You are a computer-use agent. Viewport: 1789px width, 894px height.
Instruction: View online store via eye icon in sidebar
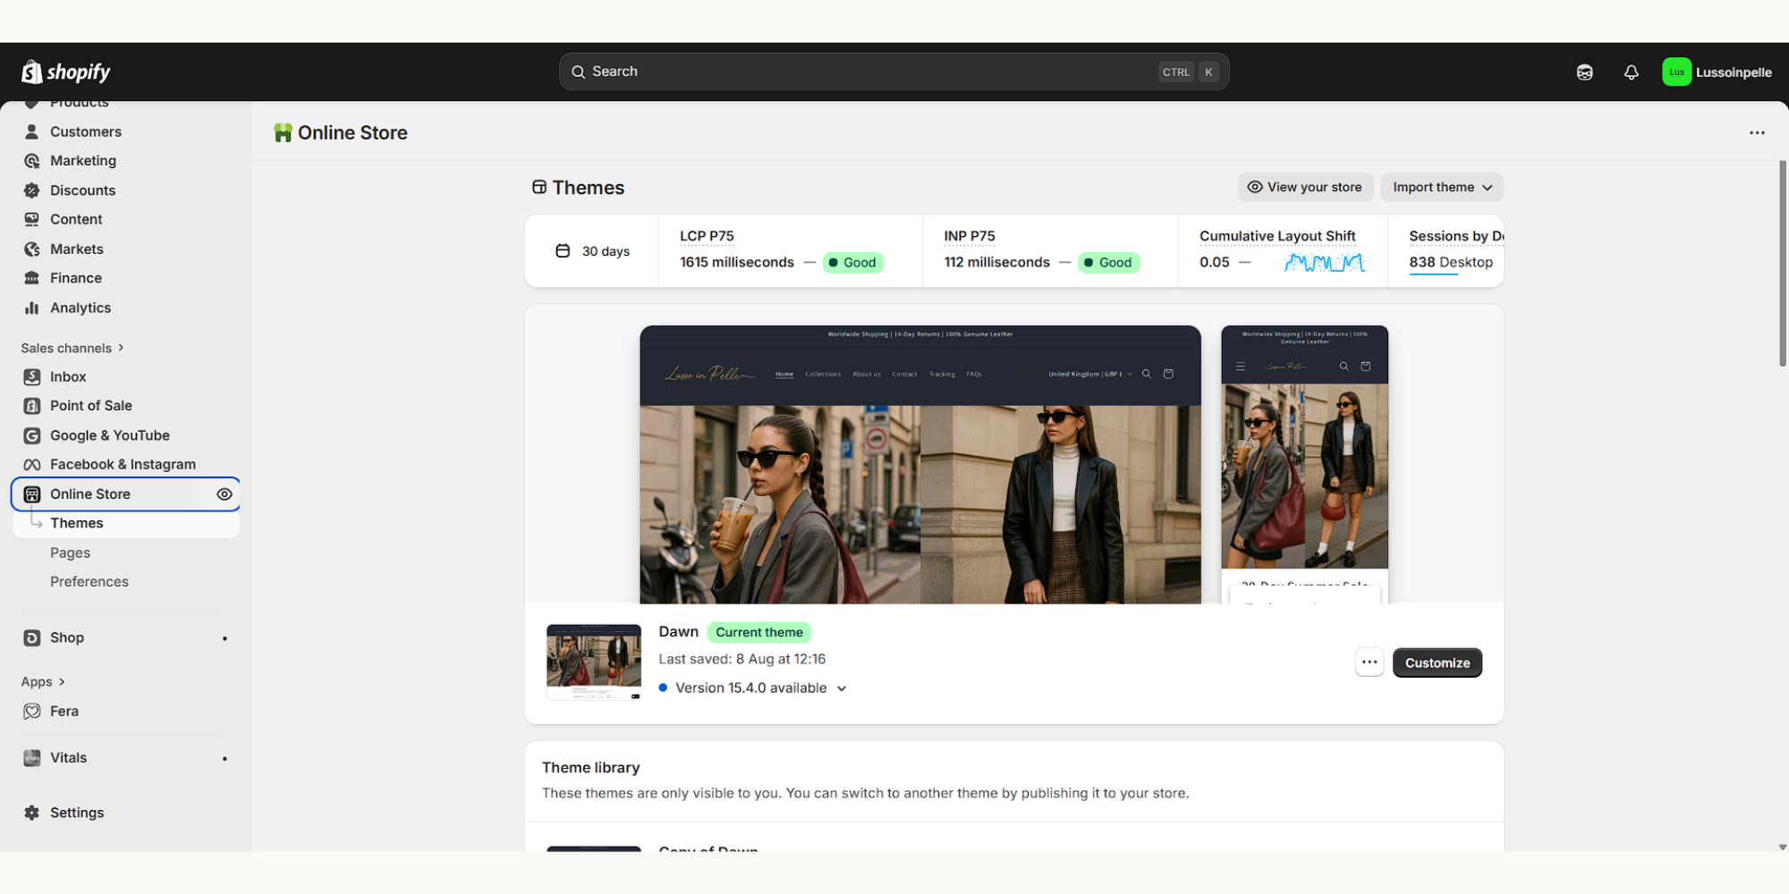point(225,494)
